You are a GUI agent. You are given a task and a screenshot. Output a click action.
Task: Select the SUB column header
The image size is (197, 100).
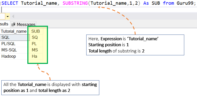click(35, 31)
